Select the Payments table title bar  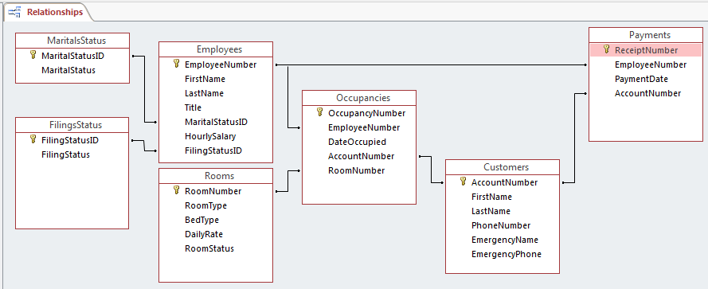tap(646, 35)
